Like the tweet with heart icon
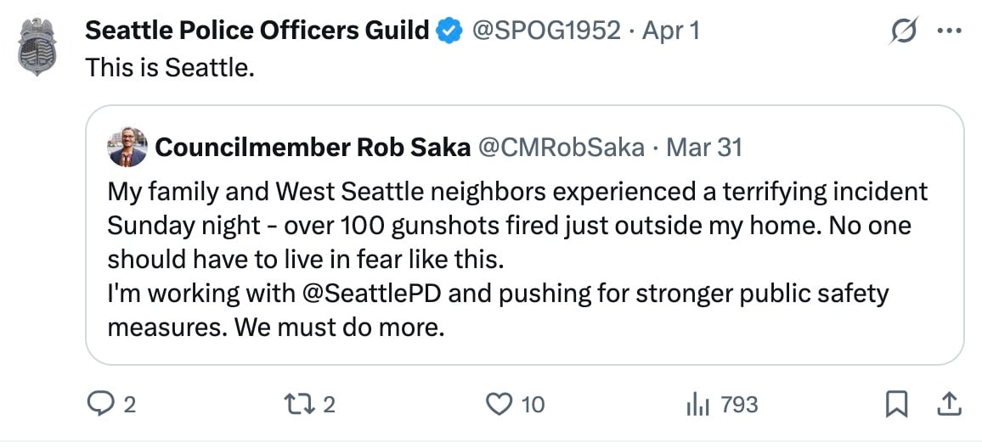This screenshot has height=448, width=982. [499, 405]
